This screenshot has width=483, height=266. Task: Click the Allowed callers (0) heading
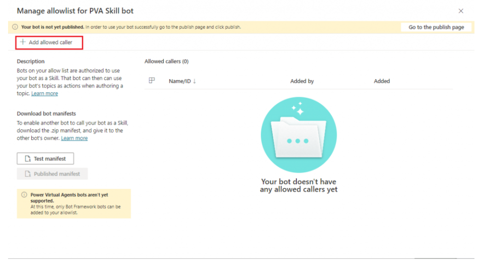point(166,61)
